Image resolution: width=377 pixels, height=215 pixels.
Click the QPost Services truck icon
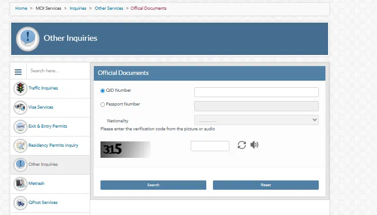coord(20,203)
